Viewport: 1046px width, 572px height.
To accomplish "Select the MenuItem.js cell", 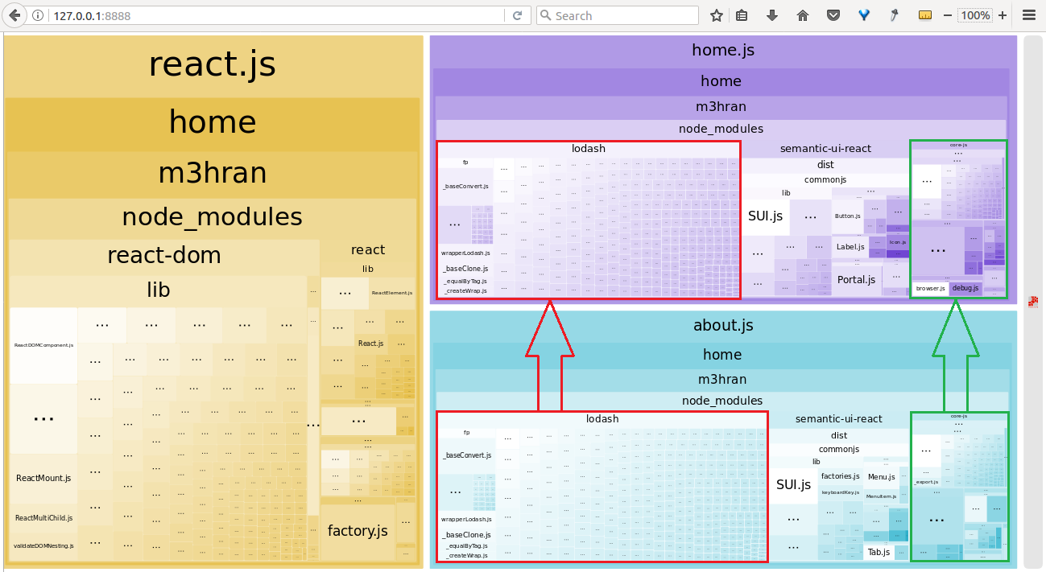I will click(x=881, y=496).
